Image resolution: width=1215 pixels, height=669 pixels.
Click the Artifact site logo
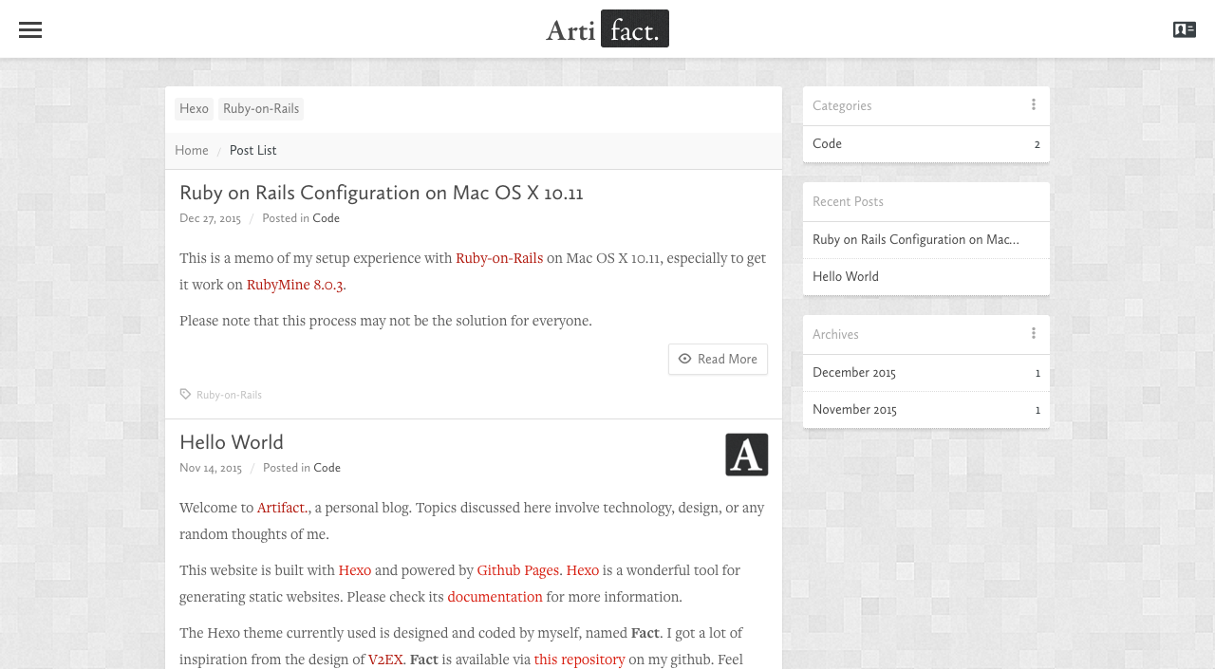click(x=607, y=29)
